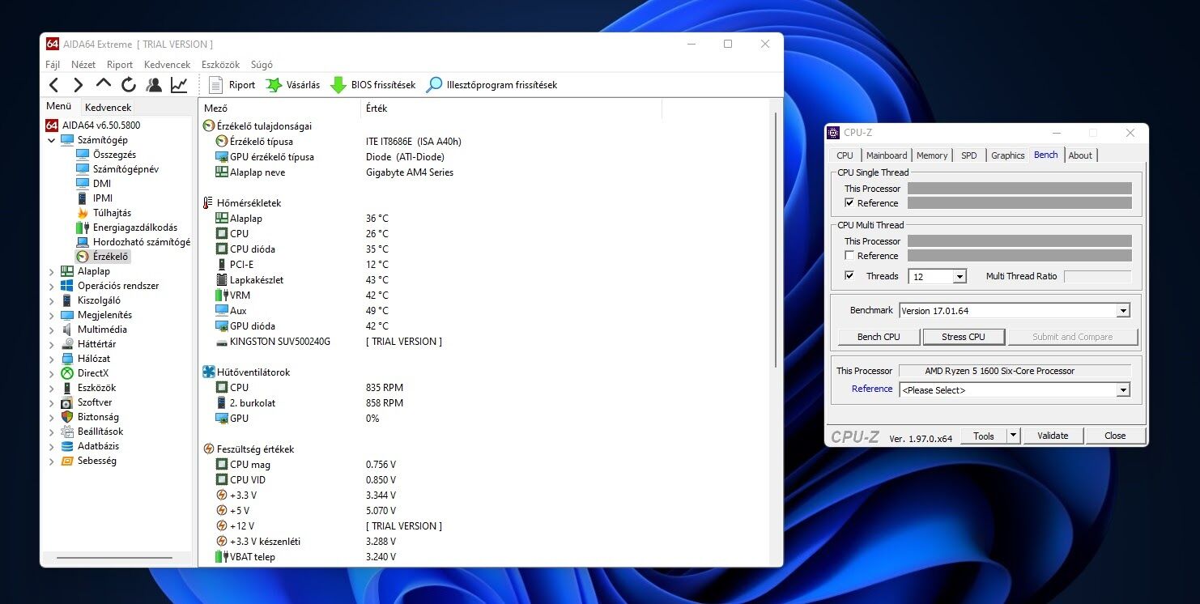Open the Tools dropdown arrow in CPU-Z

pos(1013,436)
